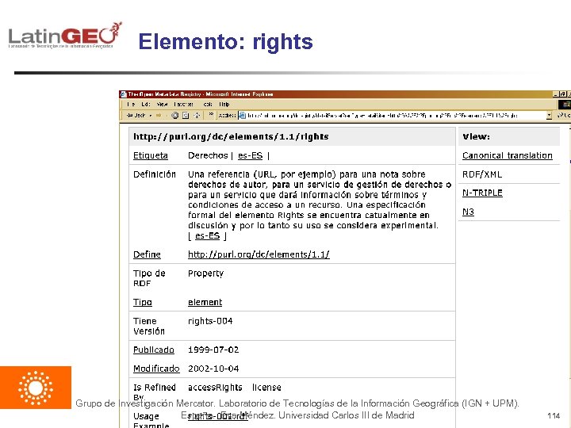Click the RDF/XML view text
Viewport: 571px width, 428px height.
pos(482,174)
